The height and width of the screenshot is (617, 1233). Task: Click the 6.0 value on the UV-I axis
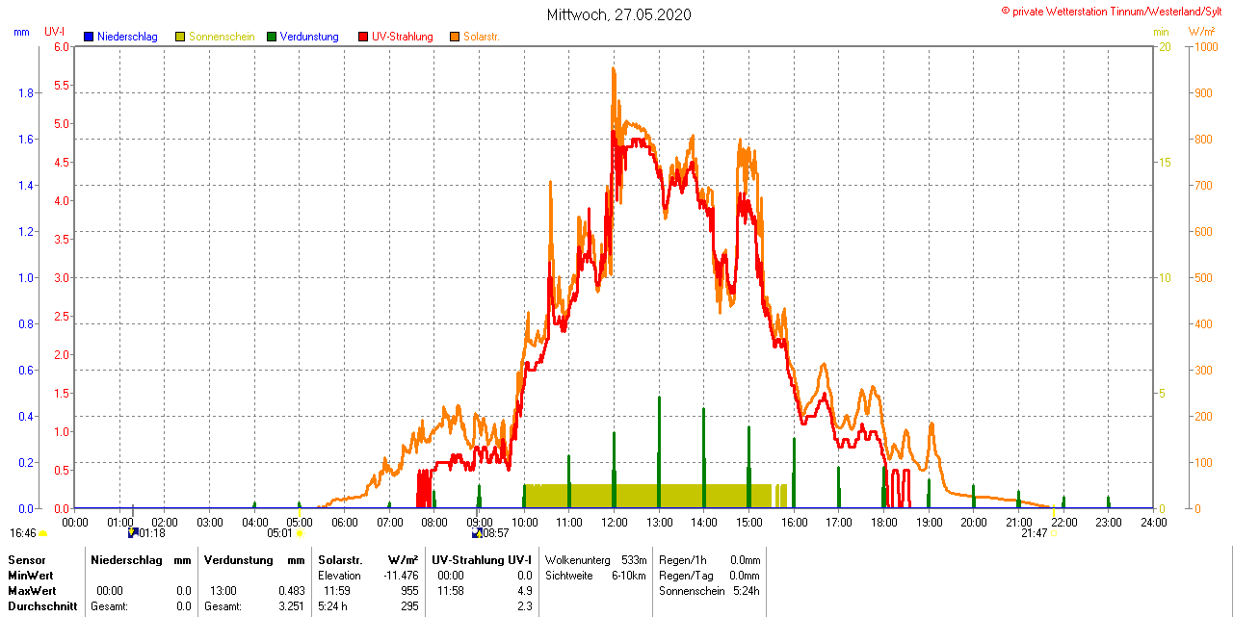click(x=62, y=46)
